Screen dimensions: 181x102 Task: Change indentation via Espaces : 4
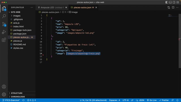point(115,100)
